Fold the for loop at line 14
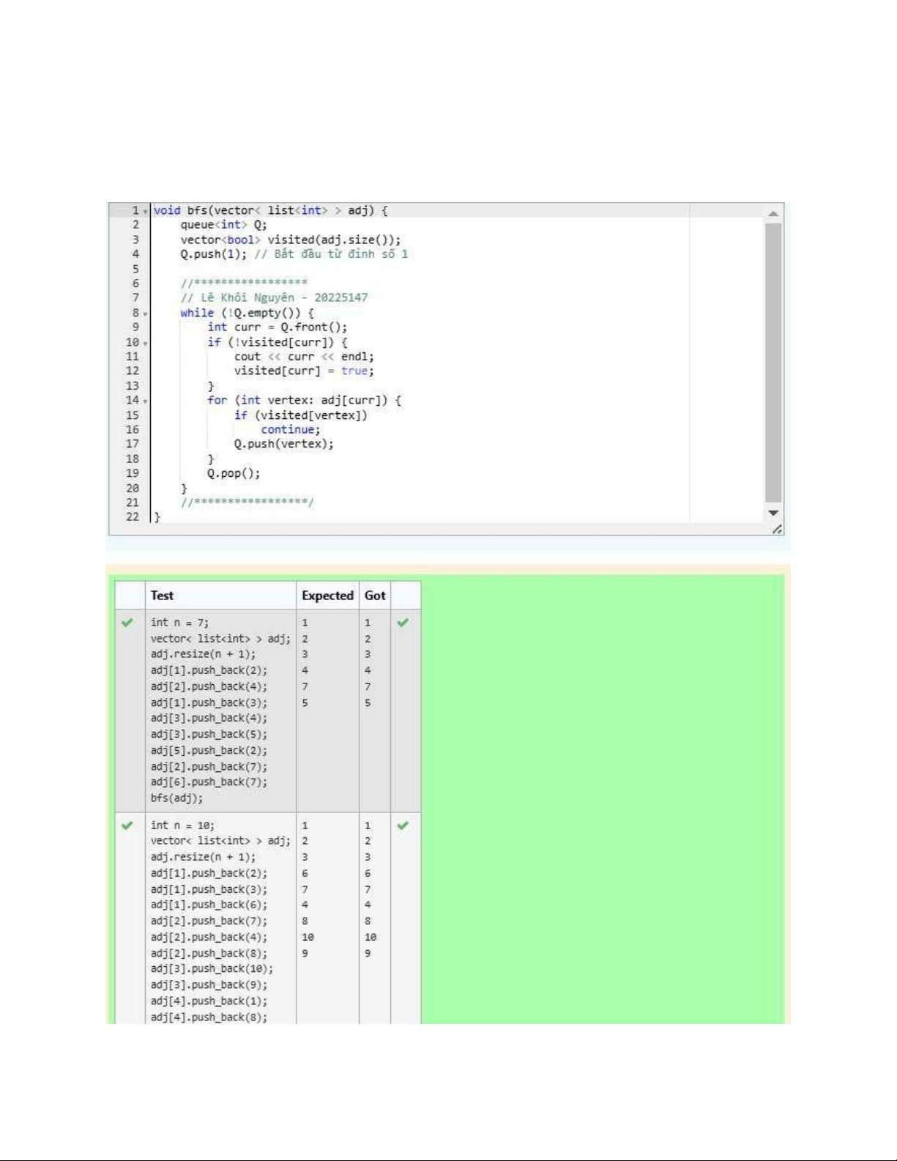The height and width of the screenshot is (1161, 897). coord(146,401)
